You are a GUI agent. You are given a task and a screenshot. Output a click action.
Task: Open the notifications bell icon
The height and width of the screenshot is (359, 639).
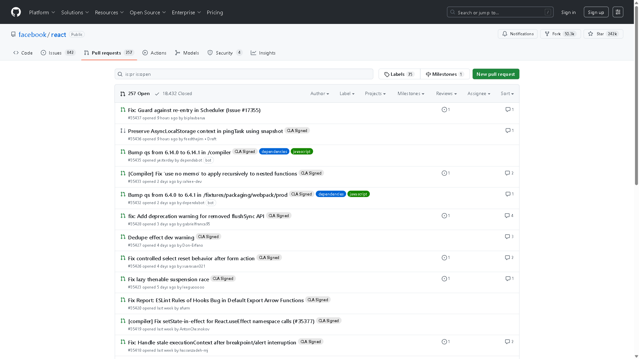coord(505,34)
